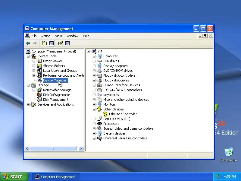Open the View menu
This screenshot has height=181, width=241.
click(x=58, y=36)
